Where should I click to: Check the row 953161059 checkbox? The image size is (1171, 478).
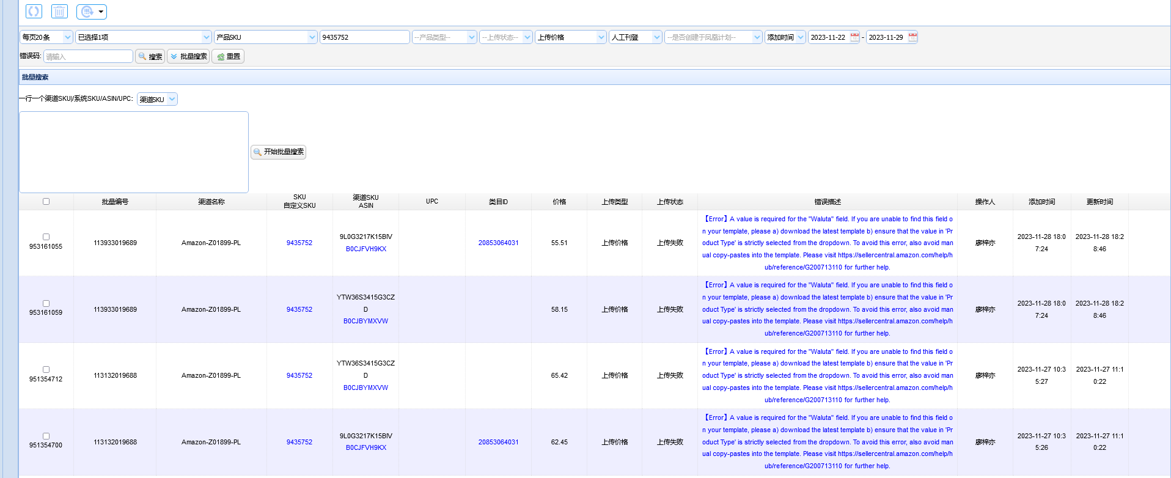pos(46,303)
